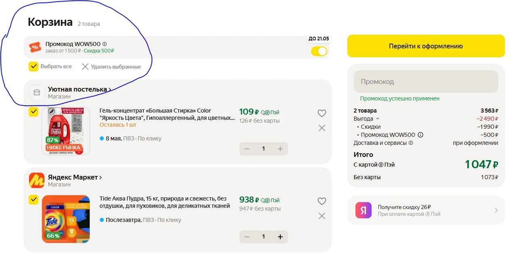515x257 pixels.
Task: Open Уютная постелька store page chevron
Action: point(109,89)
